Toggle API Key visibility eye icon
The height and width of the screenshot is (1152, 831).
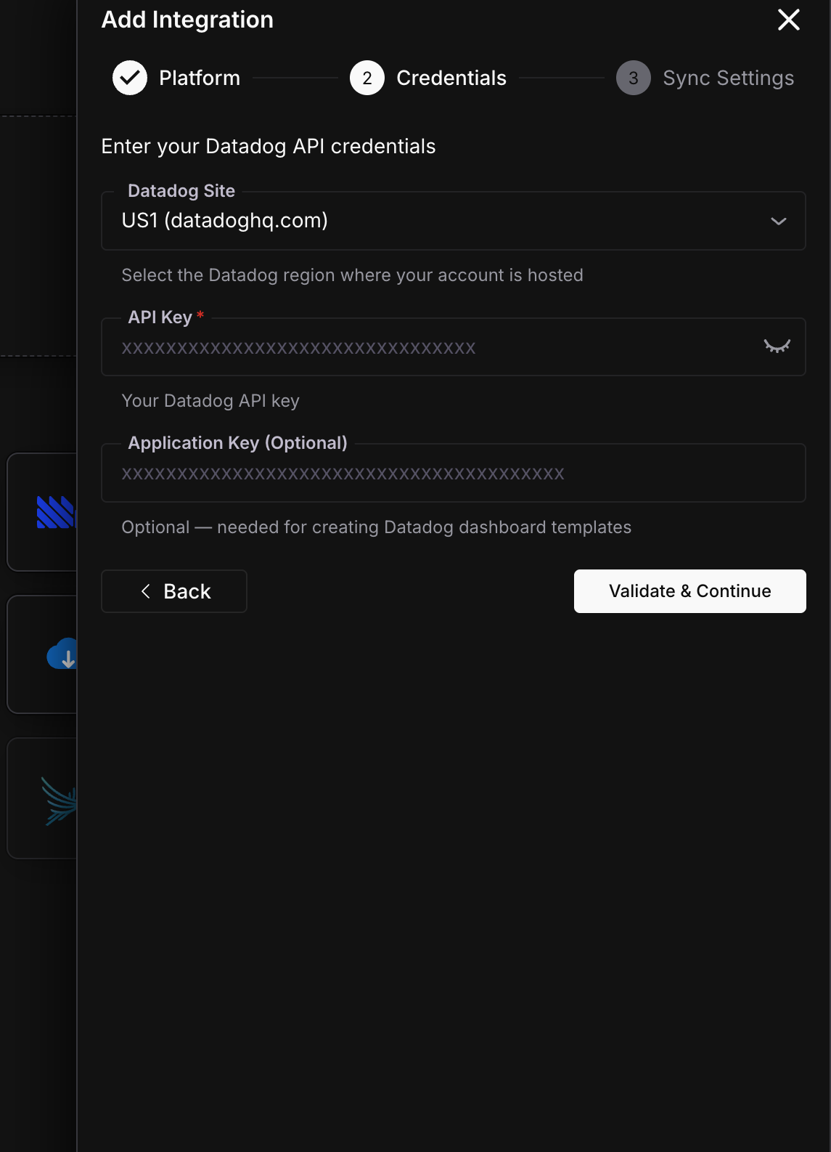click(777, 346)
